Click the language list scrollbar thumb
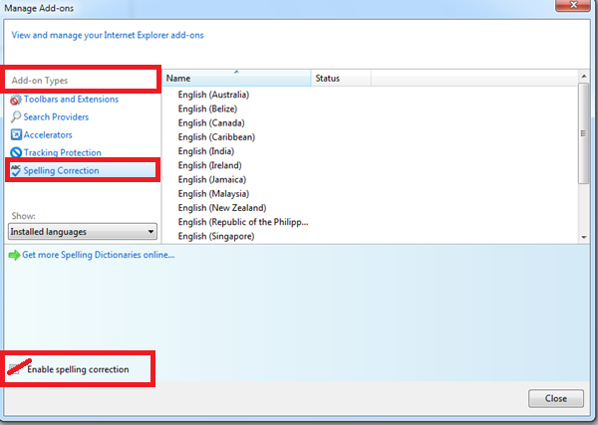This screenshot has width=598, height=425. tap(583, 133)
